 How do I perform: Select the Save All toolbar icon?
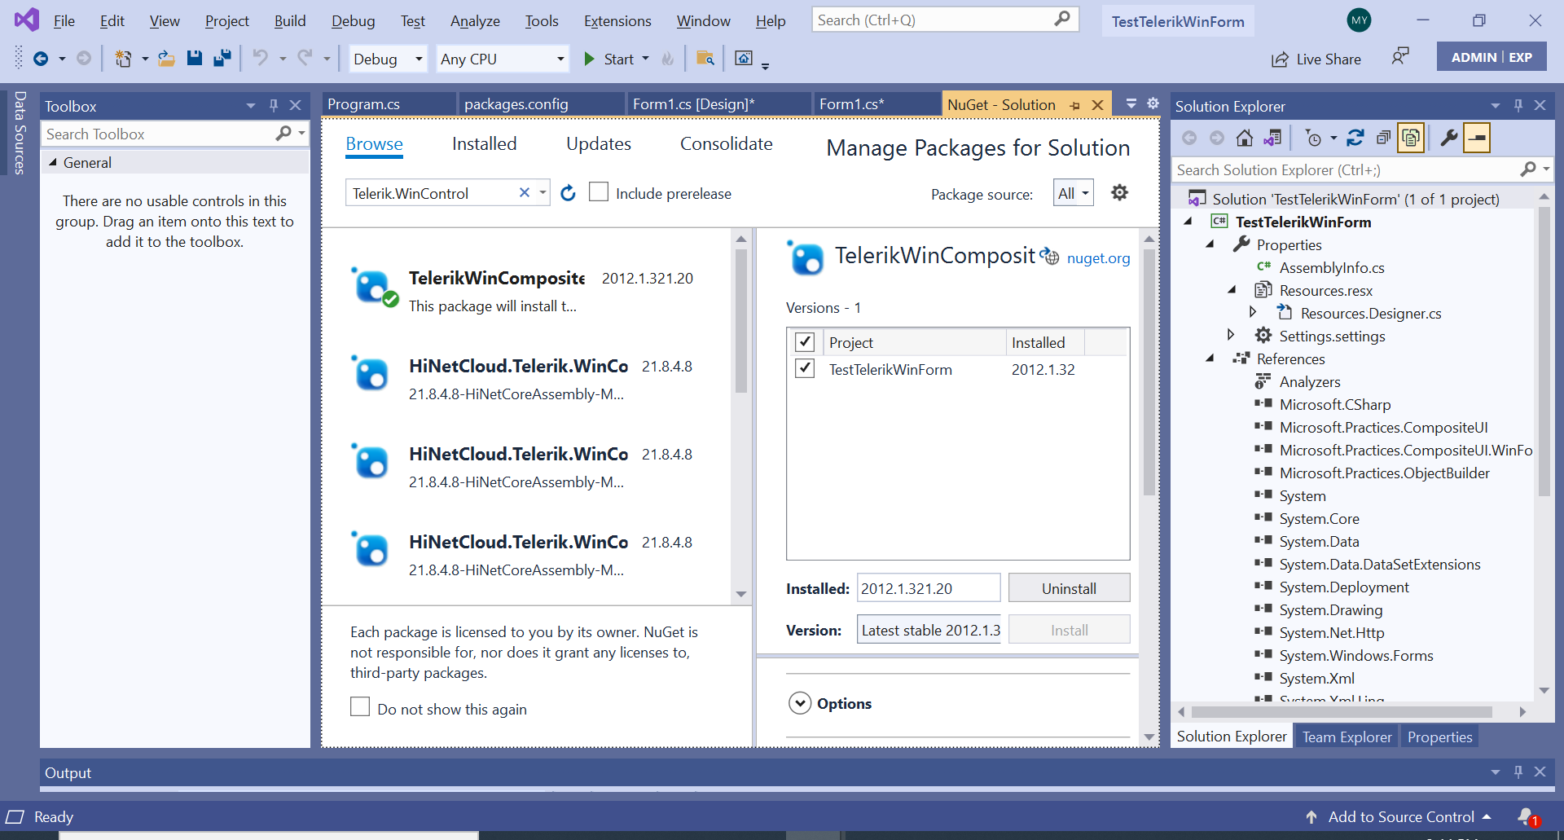[222, 58]
